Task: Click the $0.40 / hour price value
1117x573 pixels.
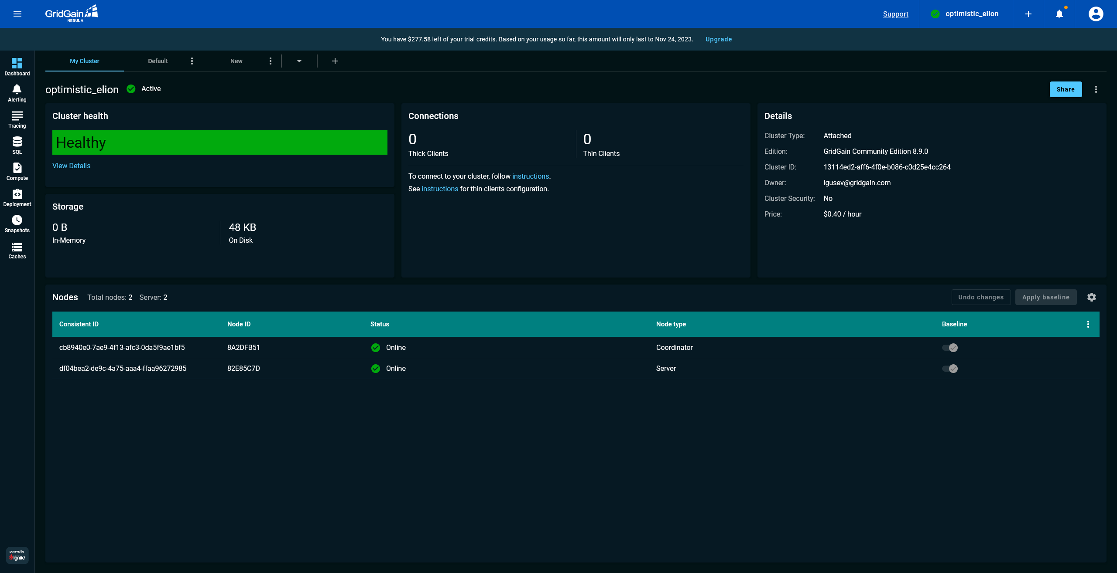Action: point(843,214)
